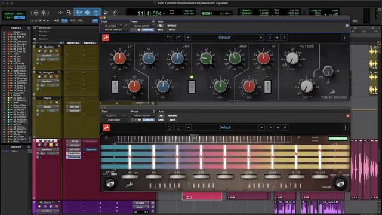This screenshot has width=382, height=215.
Task: Click undo arrow in Audio Baton plugin
Action: (x=170, y=127)
